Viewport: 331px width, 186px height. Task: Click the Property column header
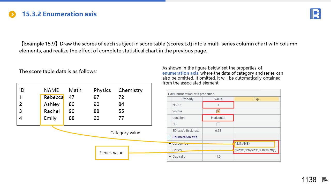pyautogui.click(x=187, y=99)
